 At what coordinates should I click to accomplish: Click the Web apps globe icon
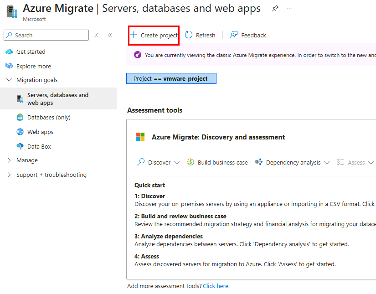point(20,132)
